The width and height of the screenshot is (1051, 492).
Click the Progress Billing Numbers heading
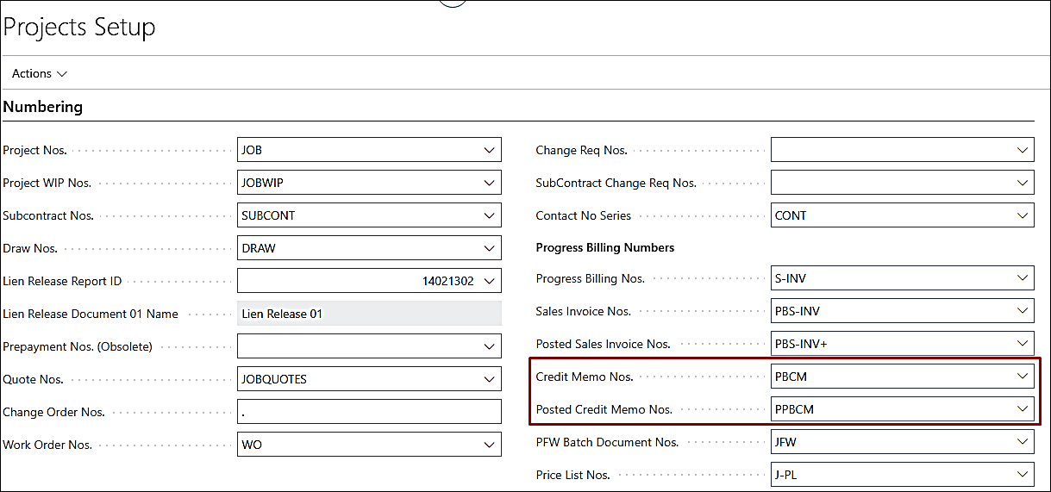tap(605, 247)
